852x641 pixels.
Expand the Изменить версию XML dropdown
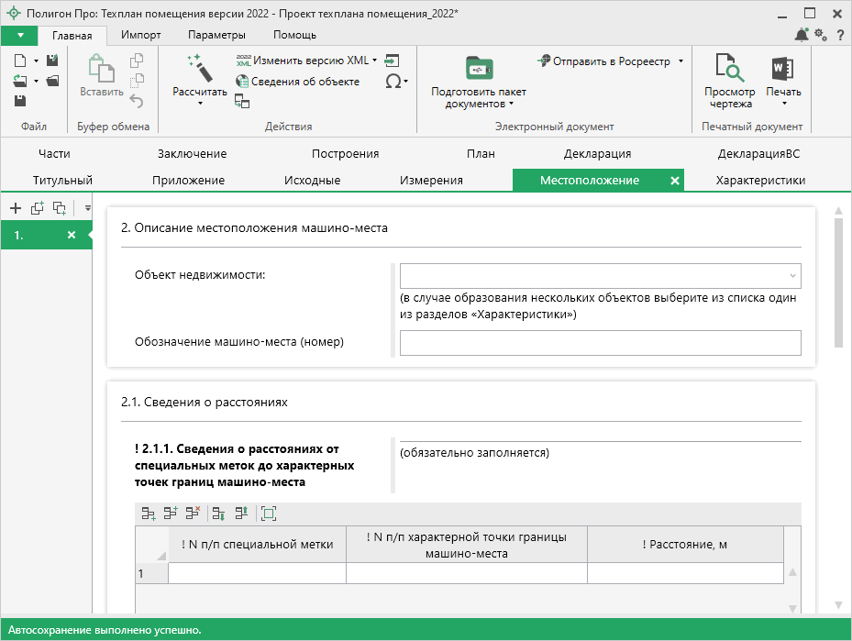(x=375, y=61)
